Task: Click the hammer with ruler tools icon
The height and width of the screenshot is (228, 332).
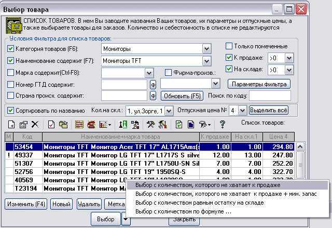Action: click(x=162, y=124)
